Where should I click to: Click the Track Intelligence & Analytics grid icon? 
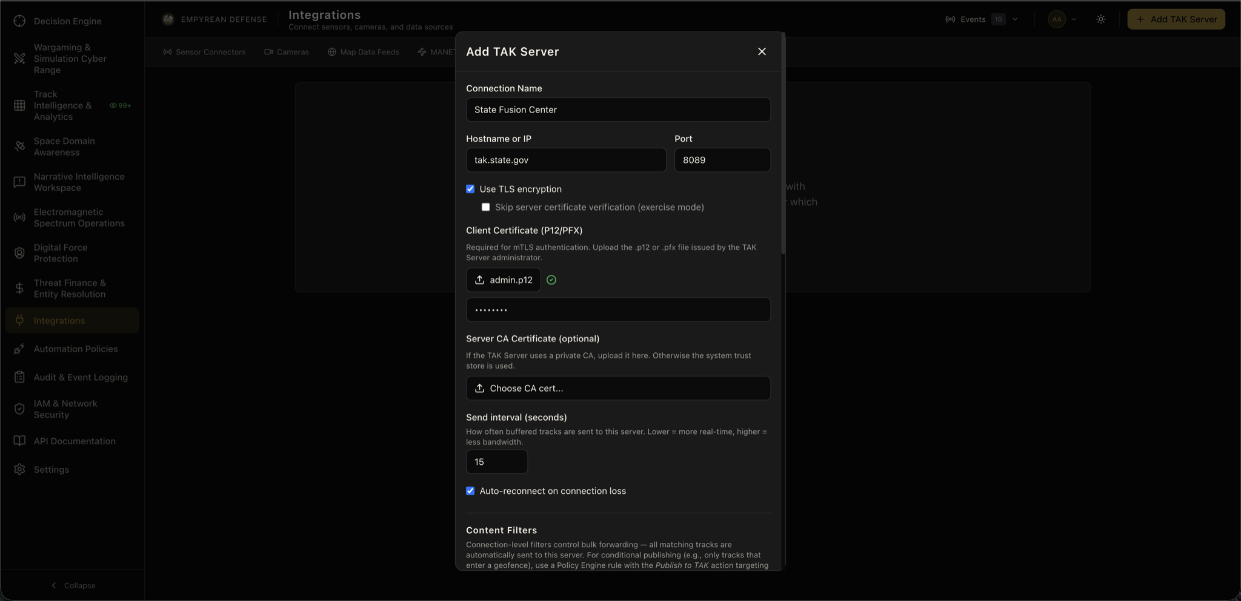pos(19,105)
